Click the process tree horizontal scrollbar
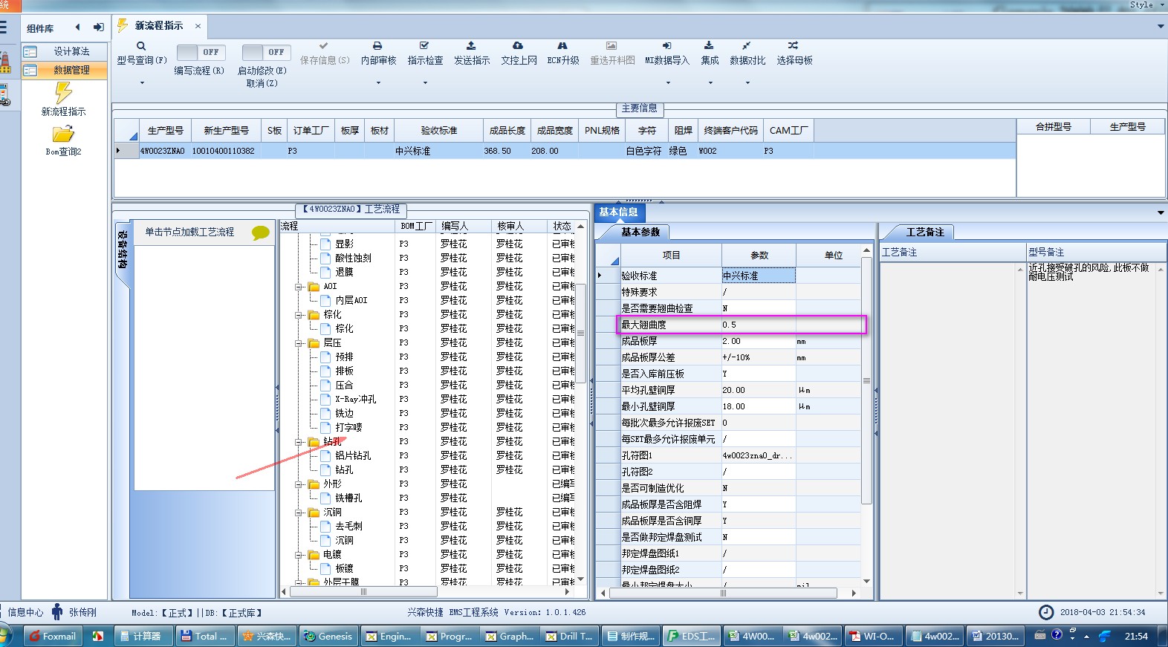 (x=364, y=592)
